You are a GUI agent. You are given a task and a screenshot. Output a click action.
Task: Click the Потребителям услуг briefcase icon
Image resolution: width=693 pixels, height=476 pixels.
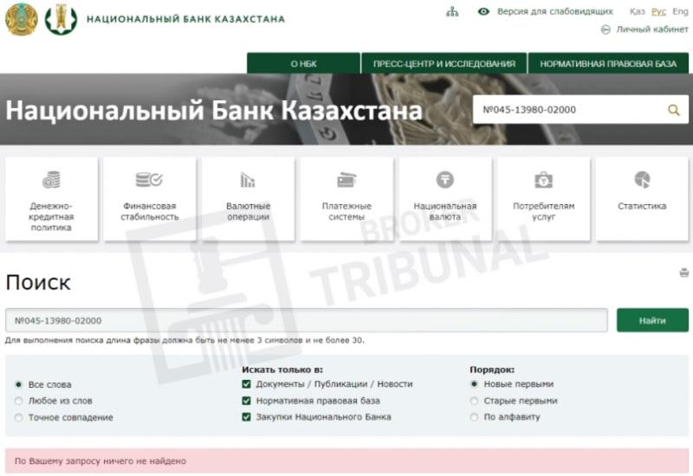pos(544,180)
